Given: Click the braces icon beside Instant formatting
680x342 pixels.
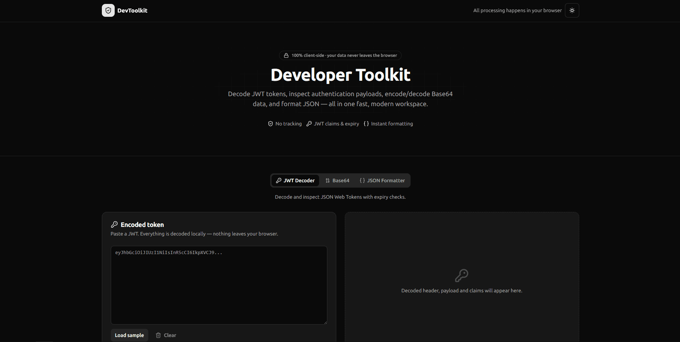Looking at the screenshot, I should coord(366,124).
